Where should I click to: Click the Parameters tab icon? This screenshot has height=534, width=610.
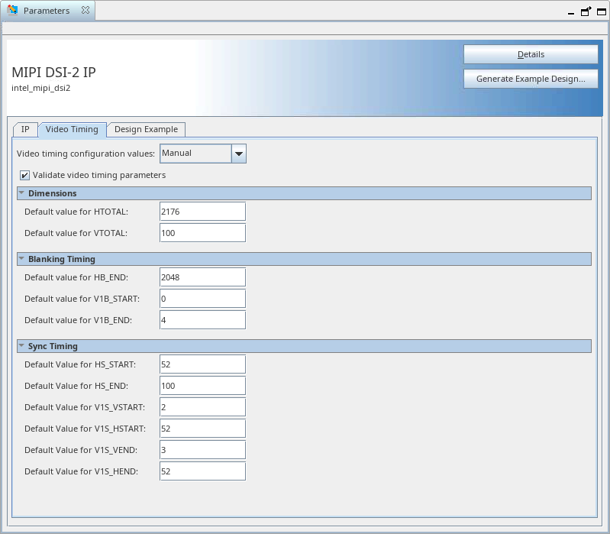[12, 10]
